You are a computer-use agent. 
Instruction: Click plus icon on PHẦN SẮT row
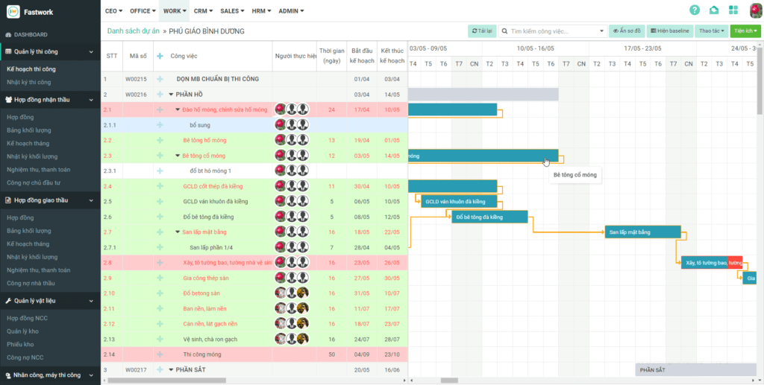pos(160,369)
